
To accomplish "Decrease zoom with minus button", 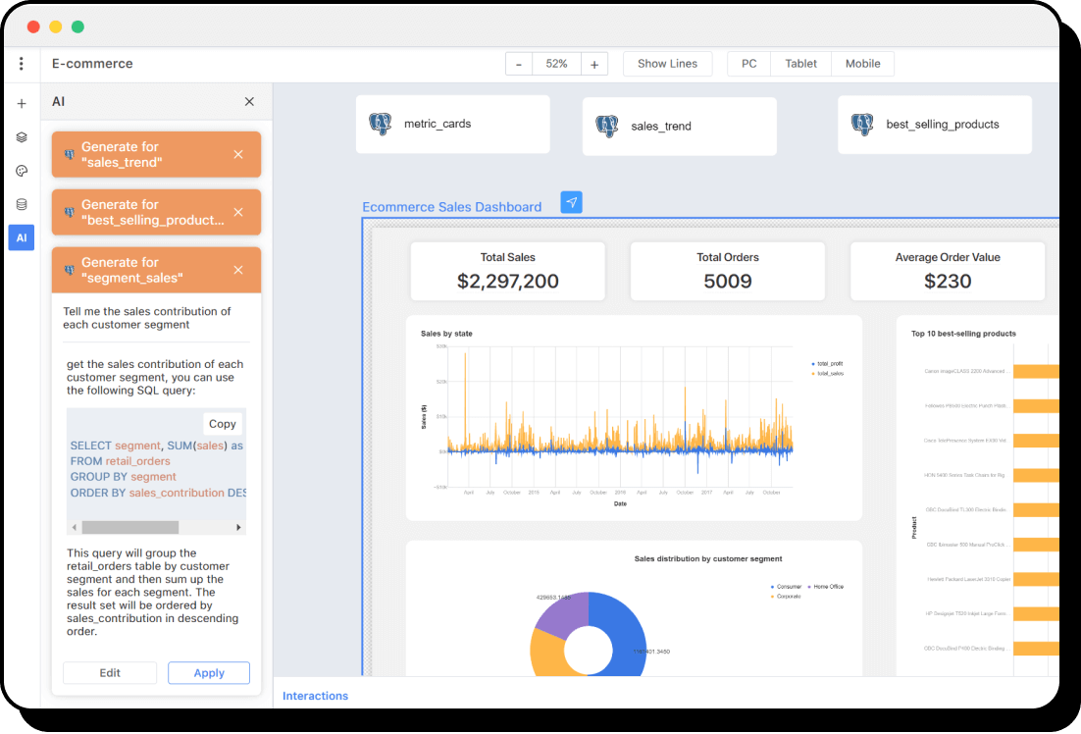I will click(519, 64).
